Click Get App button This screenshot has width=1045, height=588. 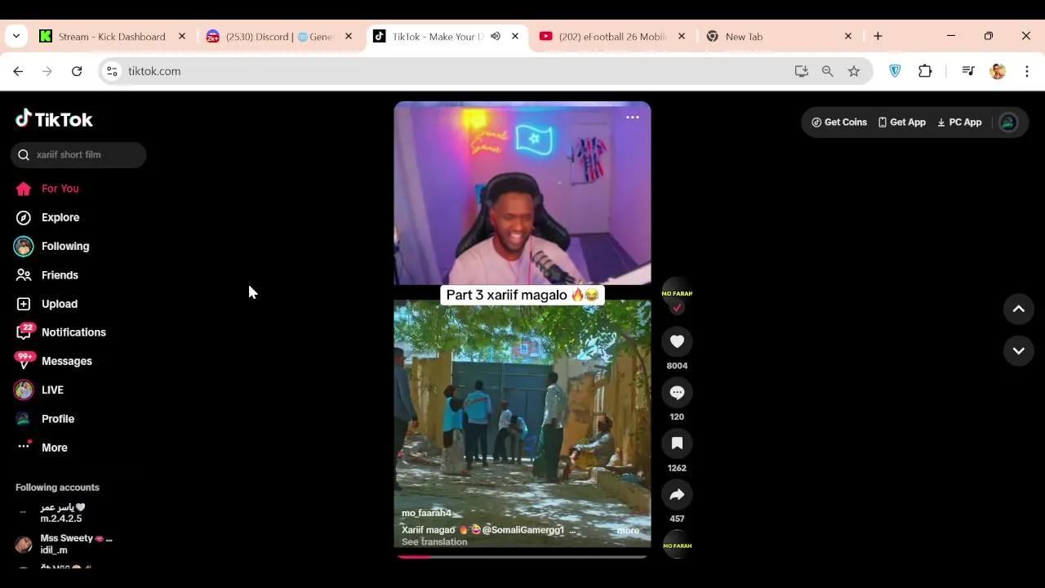point(901,122)
